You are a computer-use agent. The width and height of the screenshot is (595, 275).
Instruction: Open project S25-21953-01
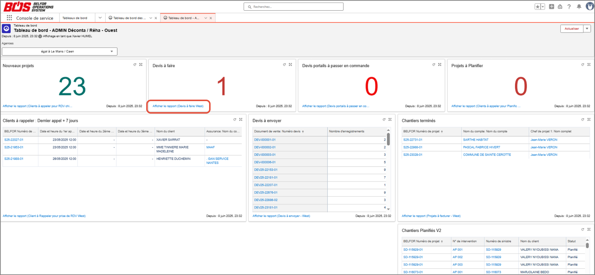14,147
